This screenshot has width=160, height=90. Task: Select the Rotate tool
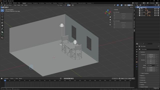click(x=2, y=19)
